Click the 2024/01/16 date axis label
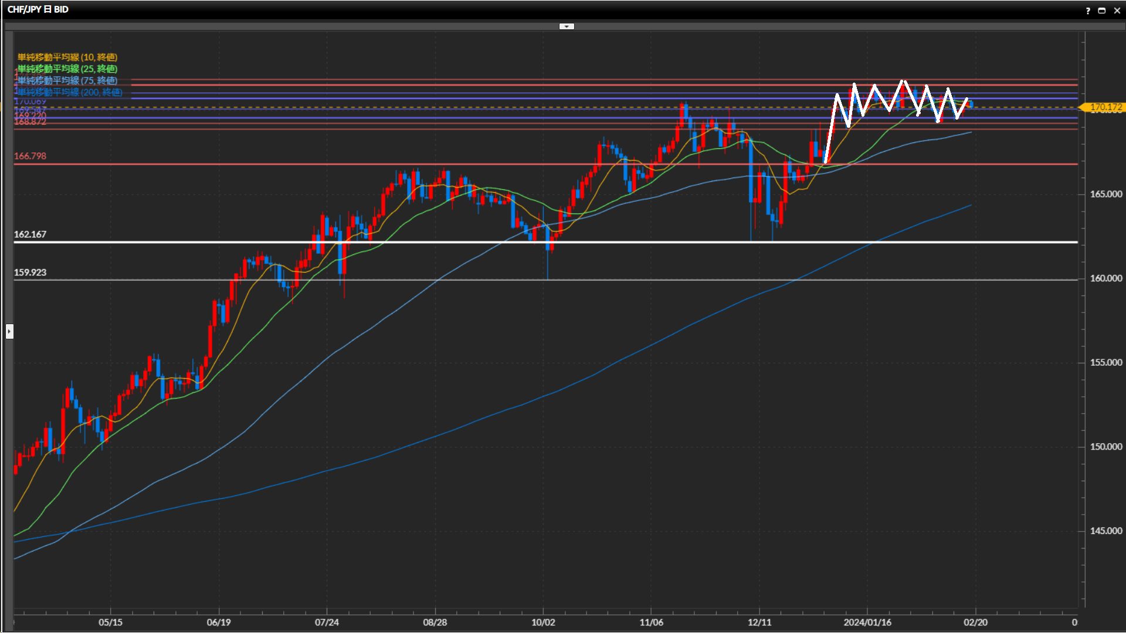1126x633 pixels. (x=867, y=622)
